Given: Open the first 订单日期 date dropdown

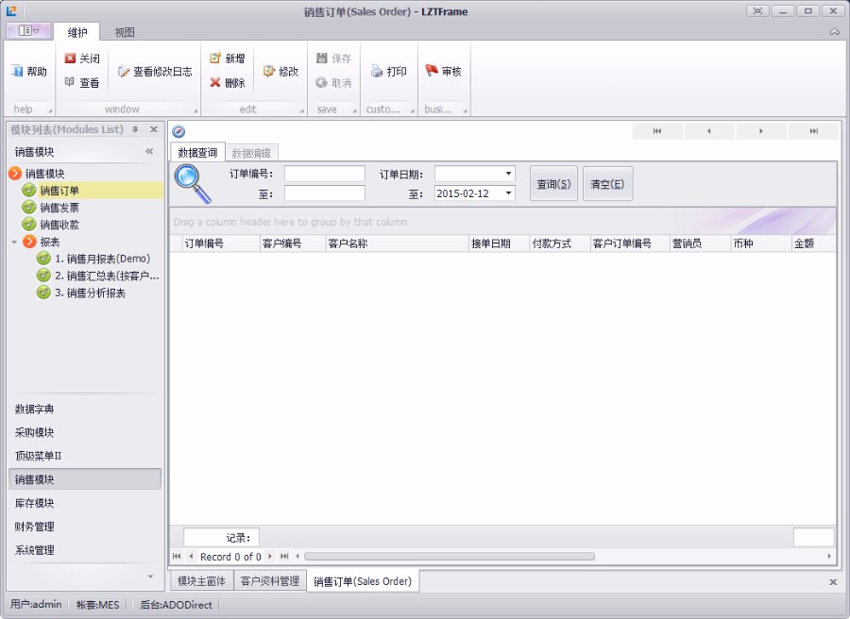Looking at the screenshot, I should point(508,174).
